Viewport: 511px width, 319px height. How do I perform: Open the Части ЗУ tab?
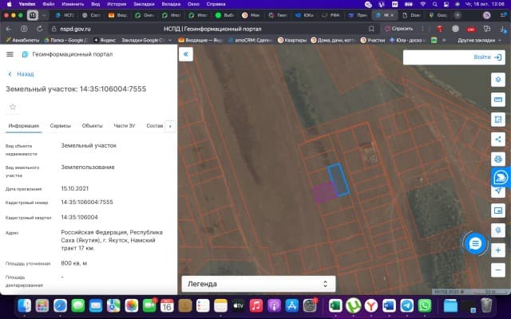pos(125,126)
